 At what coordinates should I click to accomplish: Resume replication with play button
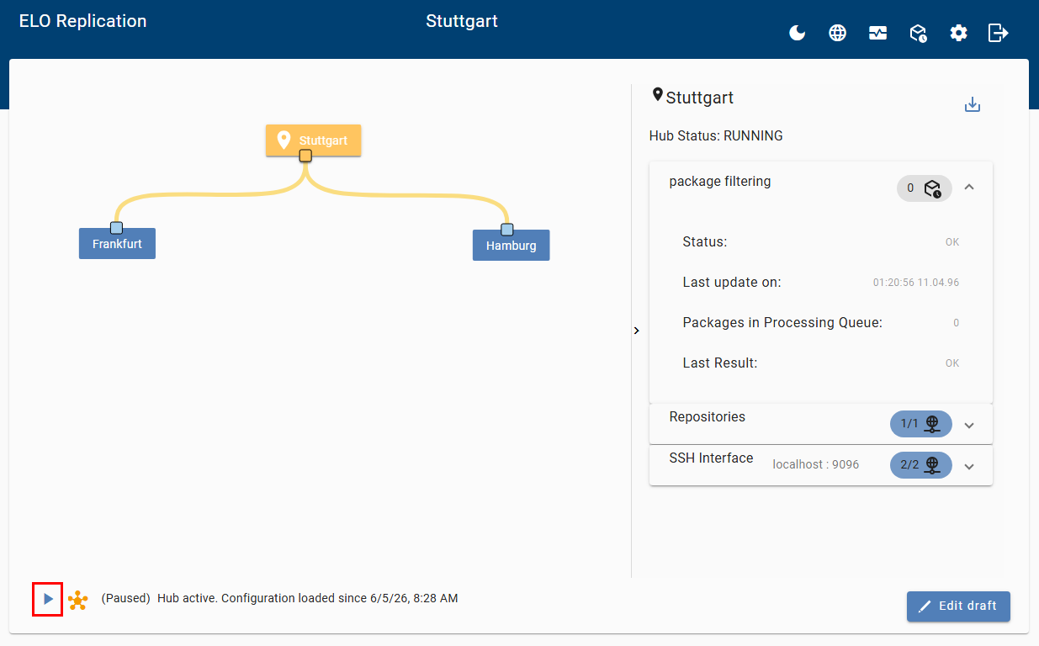click(x=48, y=599)
